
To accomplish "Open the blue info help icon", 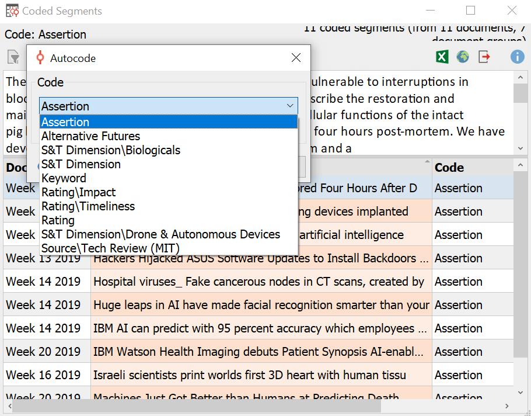I will click(517, 57).
